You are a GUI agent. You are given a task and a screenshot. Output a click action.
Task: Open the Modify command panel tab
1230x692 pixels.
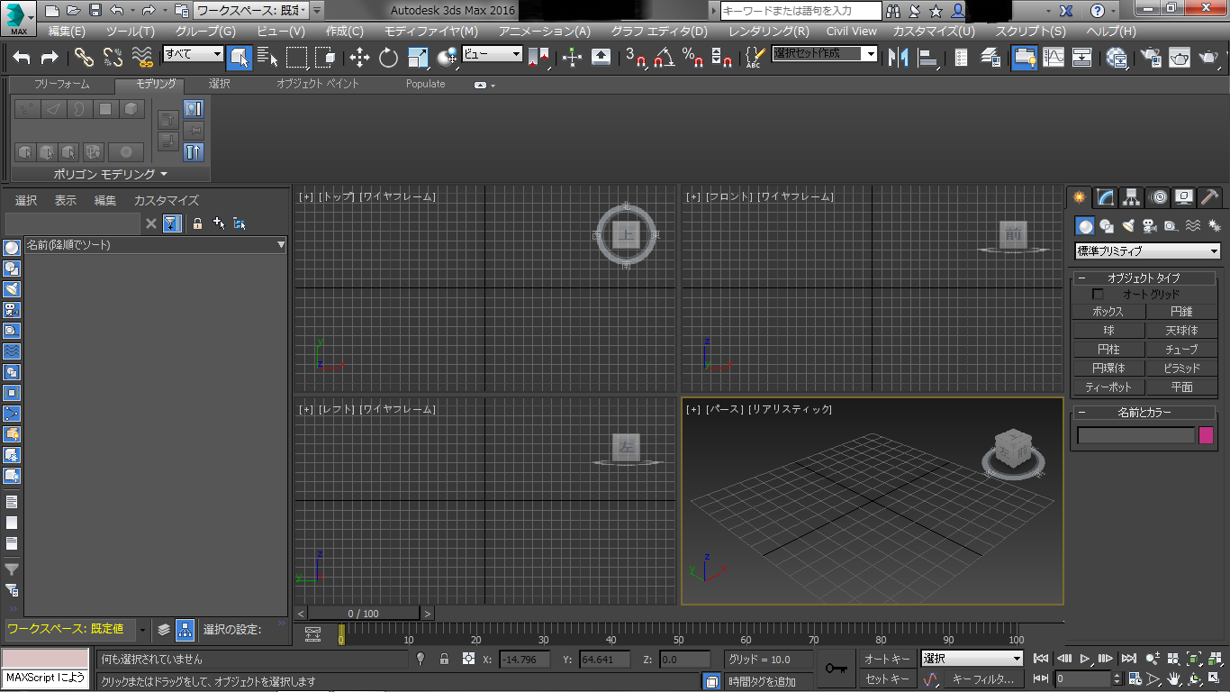(x=1105, y=197)
